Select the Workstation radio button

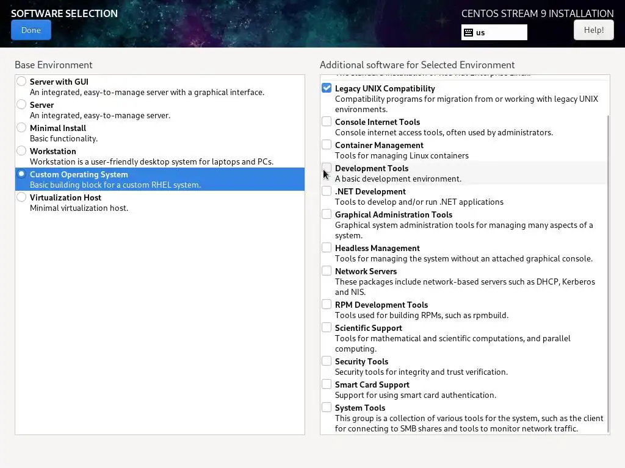[x=21, y=151]
